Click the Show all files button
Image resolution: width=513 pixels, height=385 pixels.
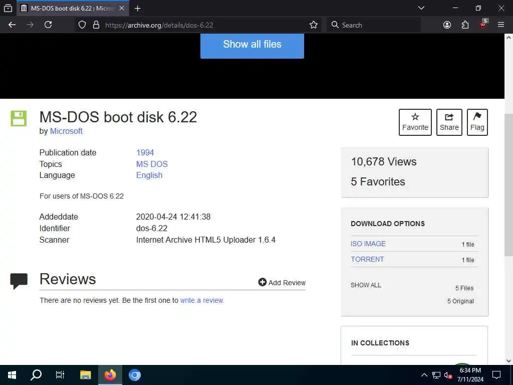click(x=252, y=45)
